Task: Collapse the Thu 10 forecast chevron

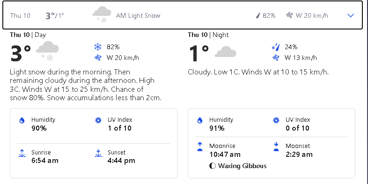Action: (350, 15)
